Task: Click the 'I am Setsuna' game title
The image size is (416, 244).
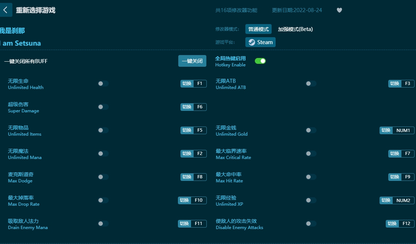Action: tap(20, 43)
